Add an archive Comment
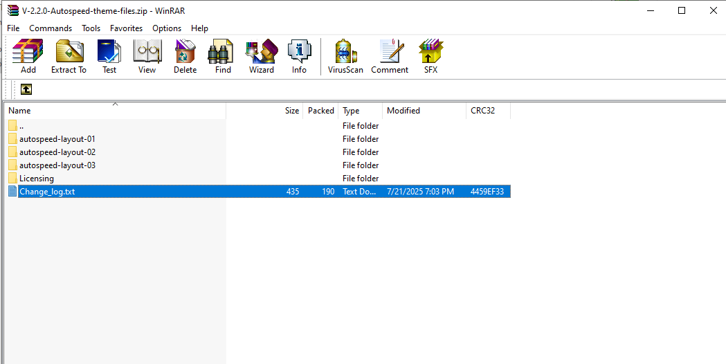The width and height of the screenshot is (726, 364). click(390, 56)
